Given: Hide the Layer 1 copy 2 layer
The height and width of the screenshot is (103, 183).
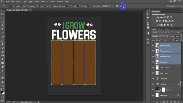Looking at the screenshot, I should (x=153, y=68).
